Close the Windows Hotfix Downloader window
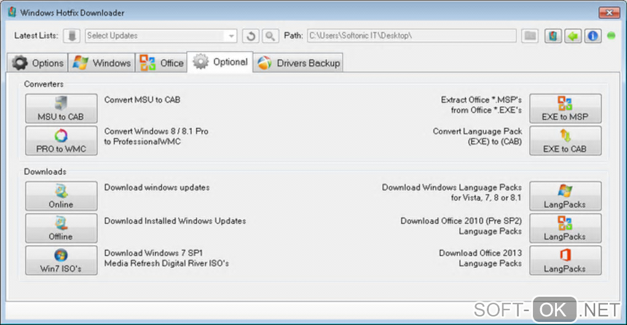 click(x=609, y=13)
